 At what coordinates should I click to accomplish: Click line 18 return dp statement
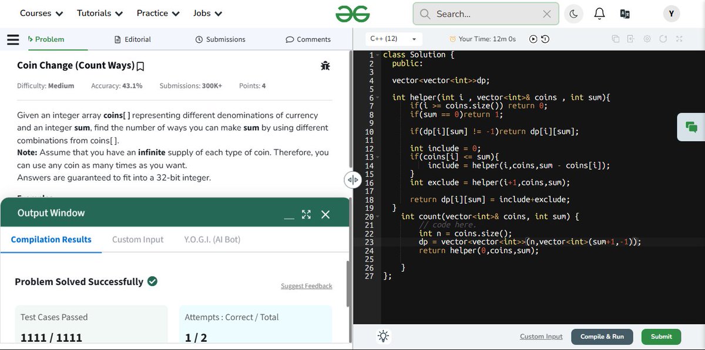[490, 199]
